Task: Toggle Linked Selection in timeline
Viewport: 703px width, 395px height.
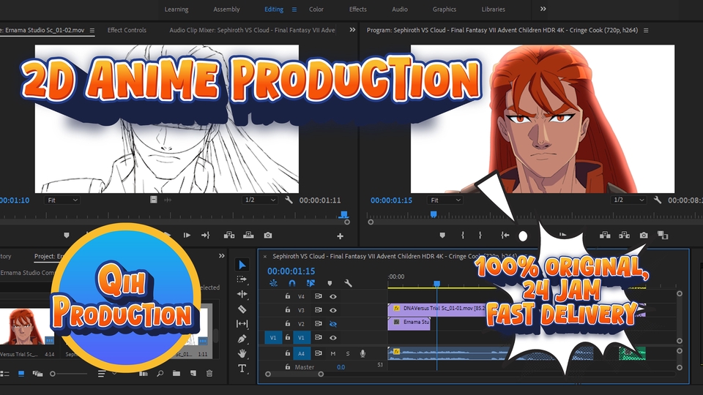Action: [310, 283]
